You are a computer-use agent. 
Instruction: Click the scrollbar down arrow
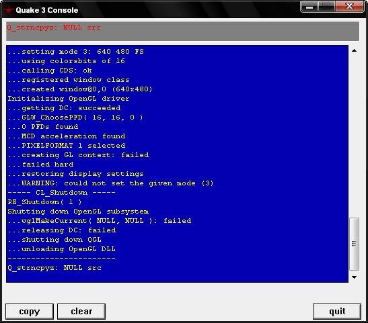(x=354, y=277)
